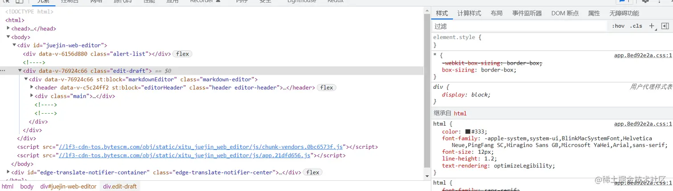The width and height of the screenshot is (673, 191).
Task: Open the chunk-vendors.0bc6573f.js script link
Action: pos(201,147)
